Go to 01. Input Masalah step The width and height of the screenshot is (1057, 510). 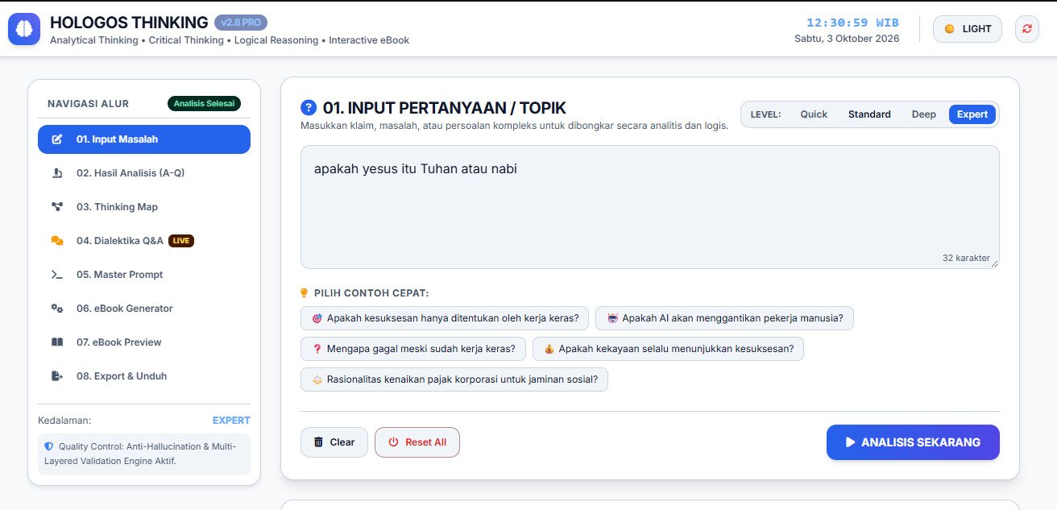point(144,139)
